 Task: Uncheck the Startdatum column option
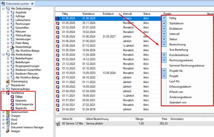164,23
